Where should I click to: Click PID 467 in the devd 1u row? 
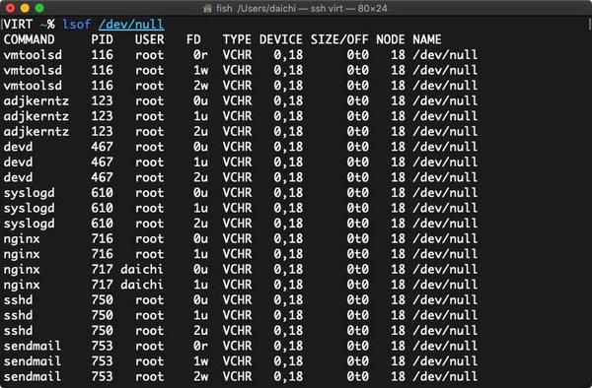click(x=102, y=162)
